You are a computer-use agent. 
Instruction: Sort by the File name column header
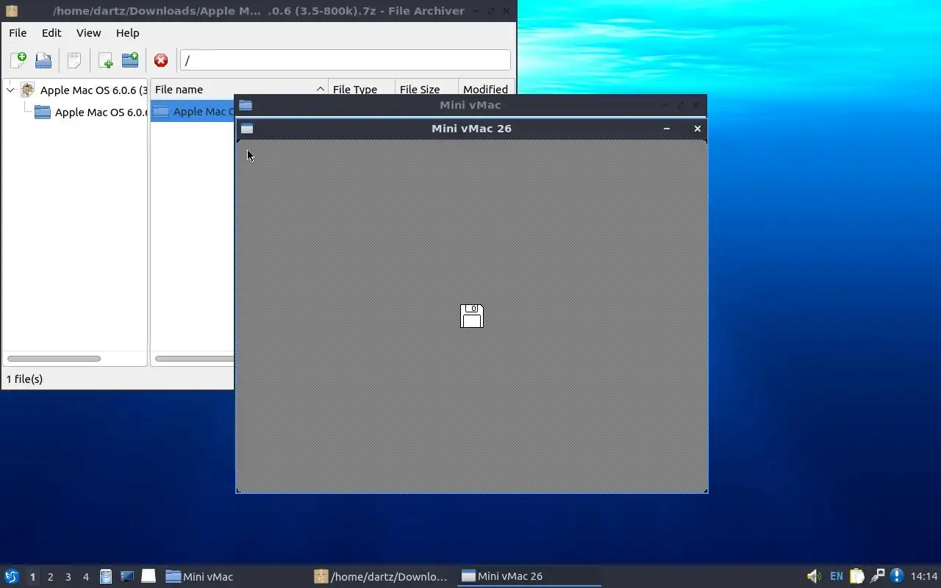pyautogui.click(x=239, y=89)
